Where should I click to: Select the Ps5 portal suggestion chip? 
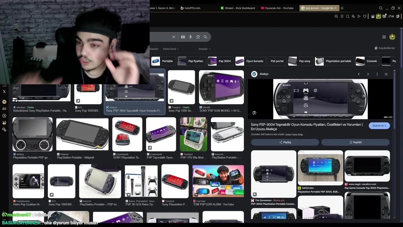[277, 61]
